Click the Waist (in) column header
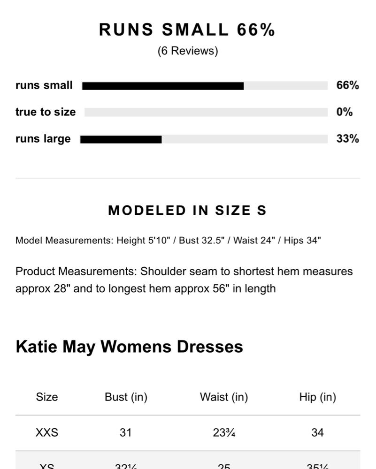The height and width of the screenshot is (469, 376). (224, 397)
